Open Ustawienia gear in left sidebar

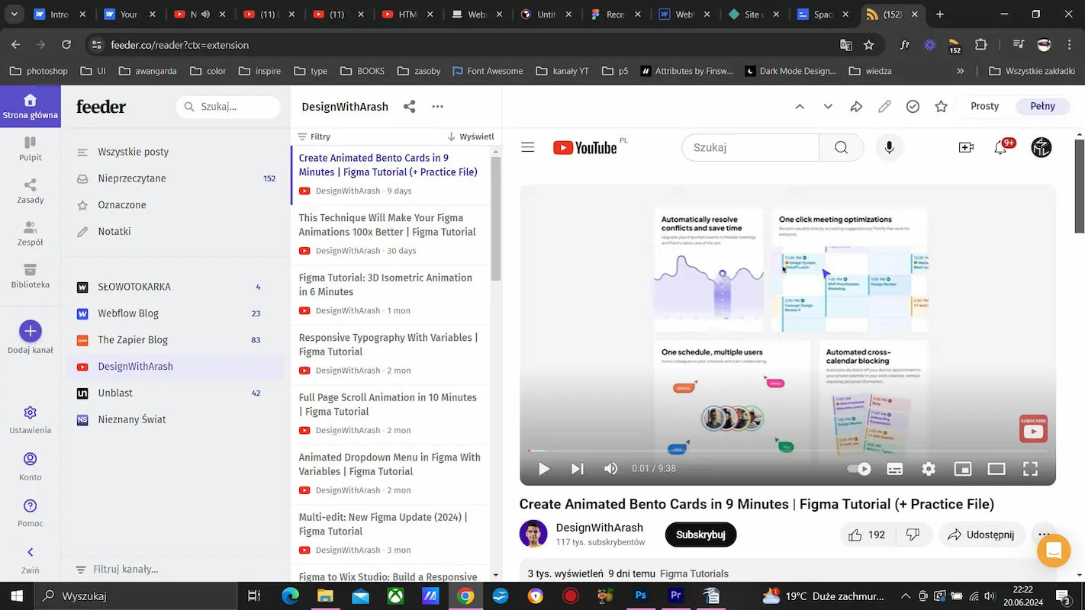pos(31,419)
